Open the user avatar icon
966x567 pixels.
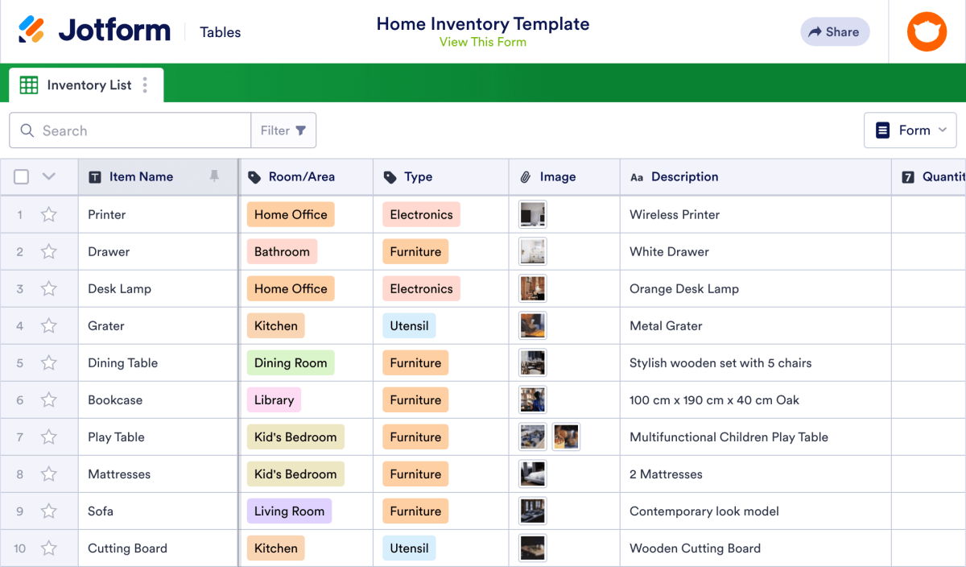(927, 31)
